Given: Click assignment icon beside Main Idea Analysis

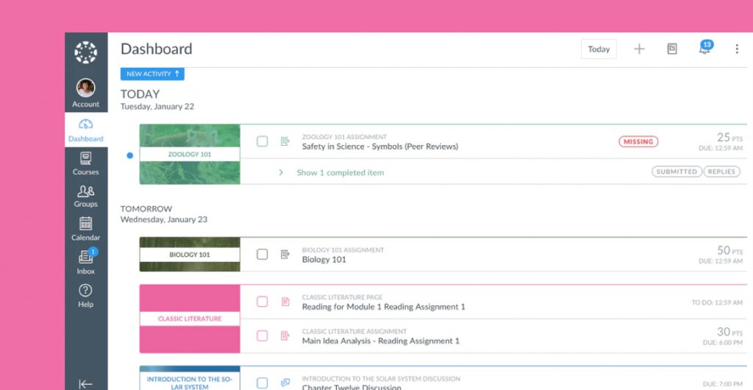Looking at the screenshot, I should [x=285, y=336].
